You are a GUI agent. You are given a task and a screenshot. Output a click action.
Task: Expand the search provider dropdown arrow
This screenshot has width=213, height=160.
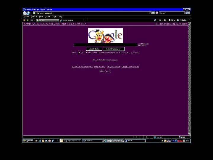click(x=189, y=13)
